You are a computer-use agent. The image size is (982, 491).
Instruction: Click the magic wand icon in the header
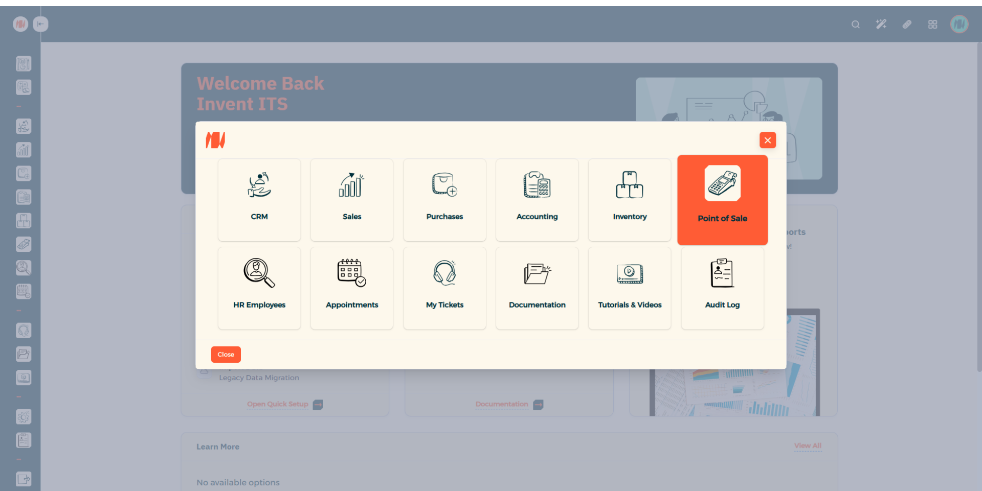[881, 25]
